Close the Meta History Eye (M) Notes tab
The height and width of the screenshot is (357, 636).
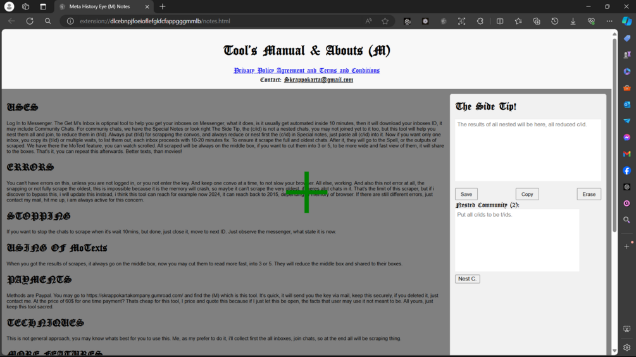147,6
